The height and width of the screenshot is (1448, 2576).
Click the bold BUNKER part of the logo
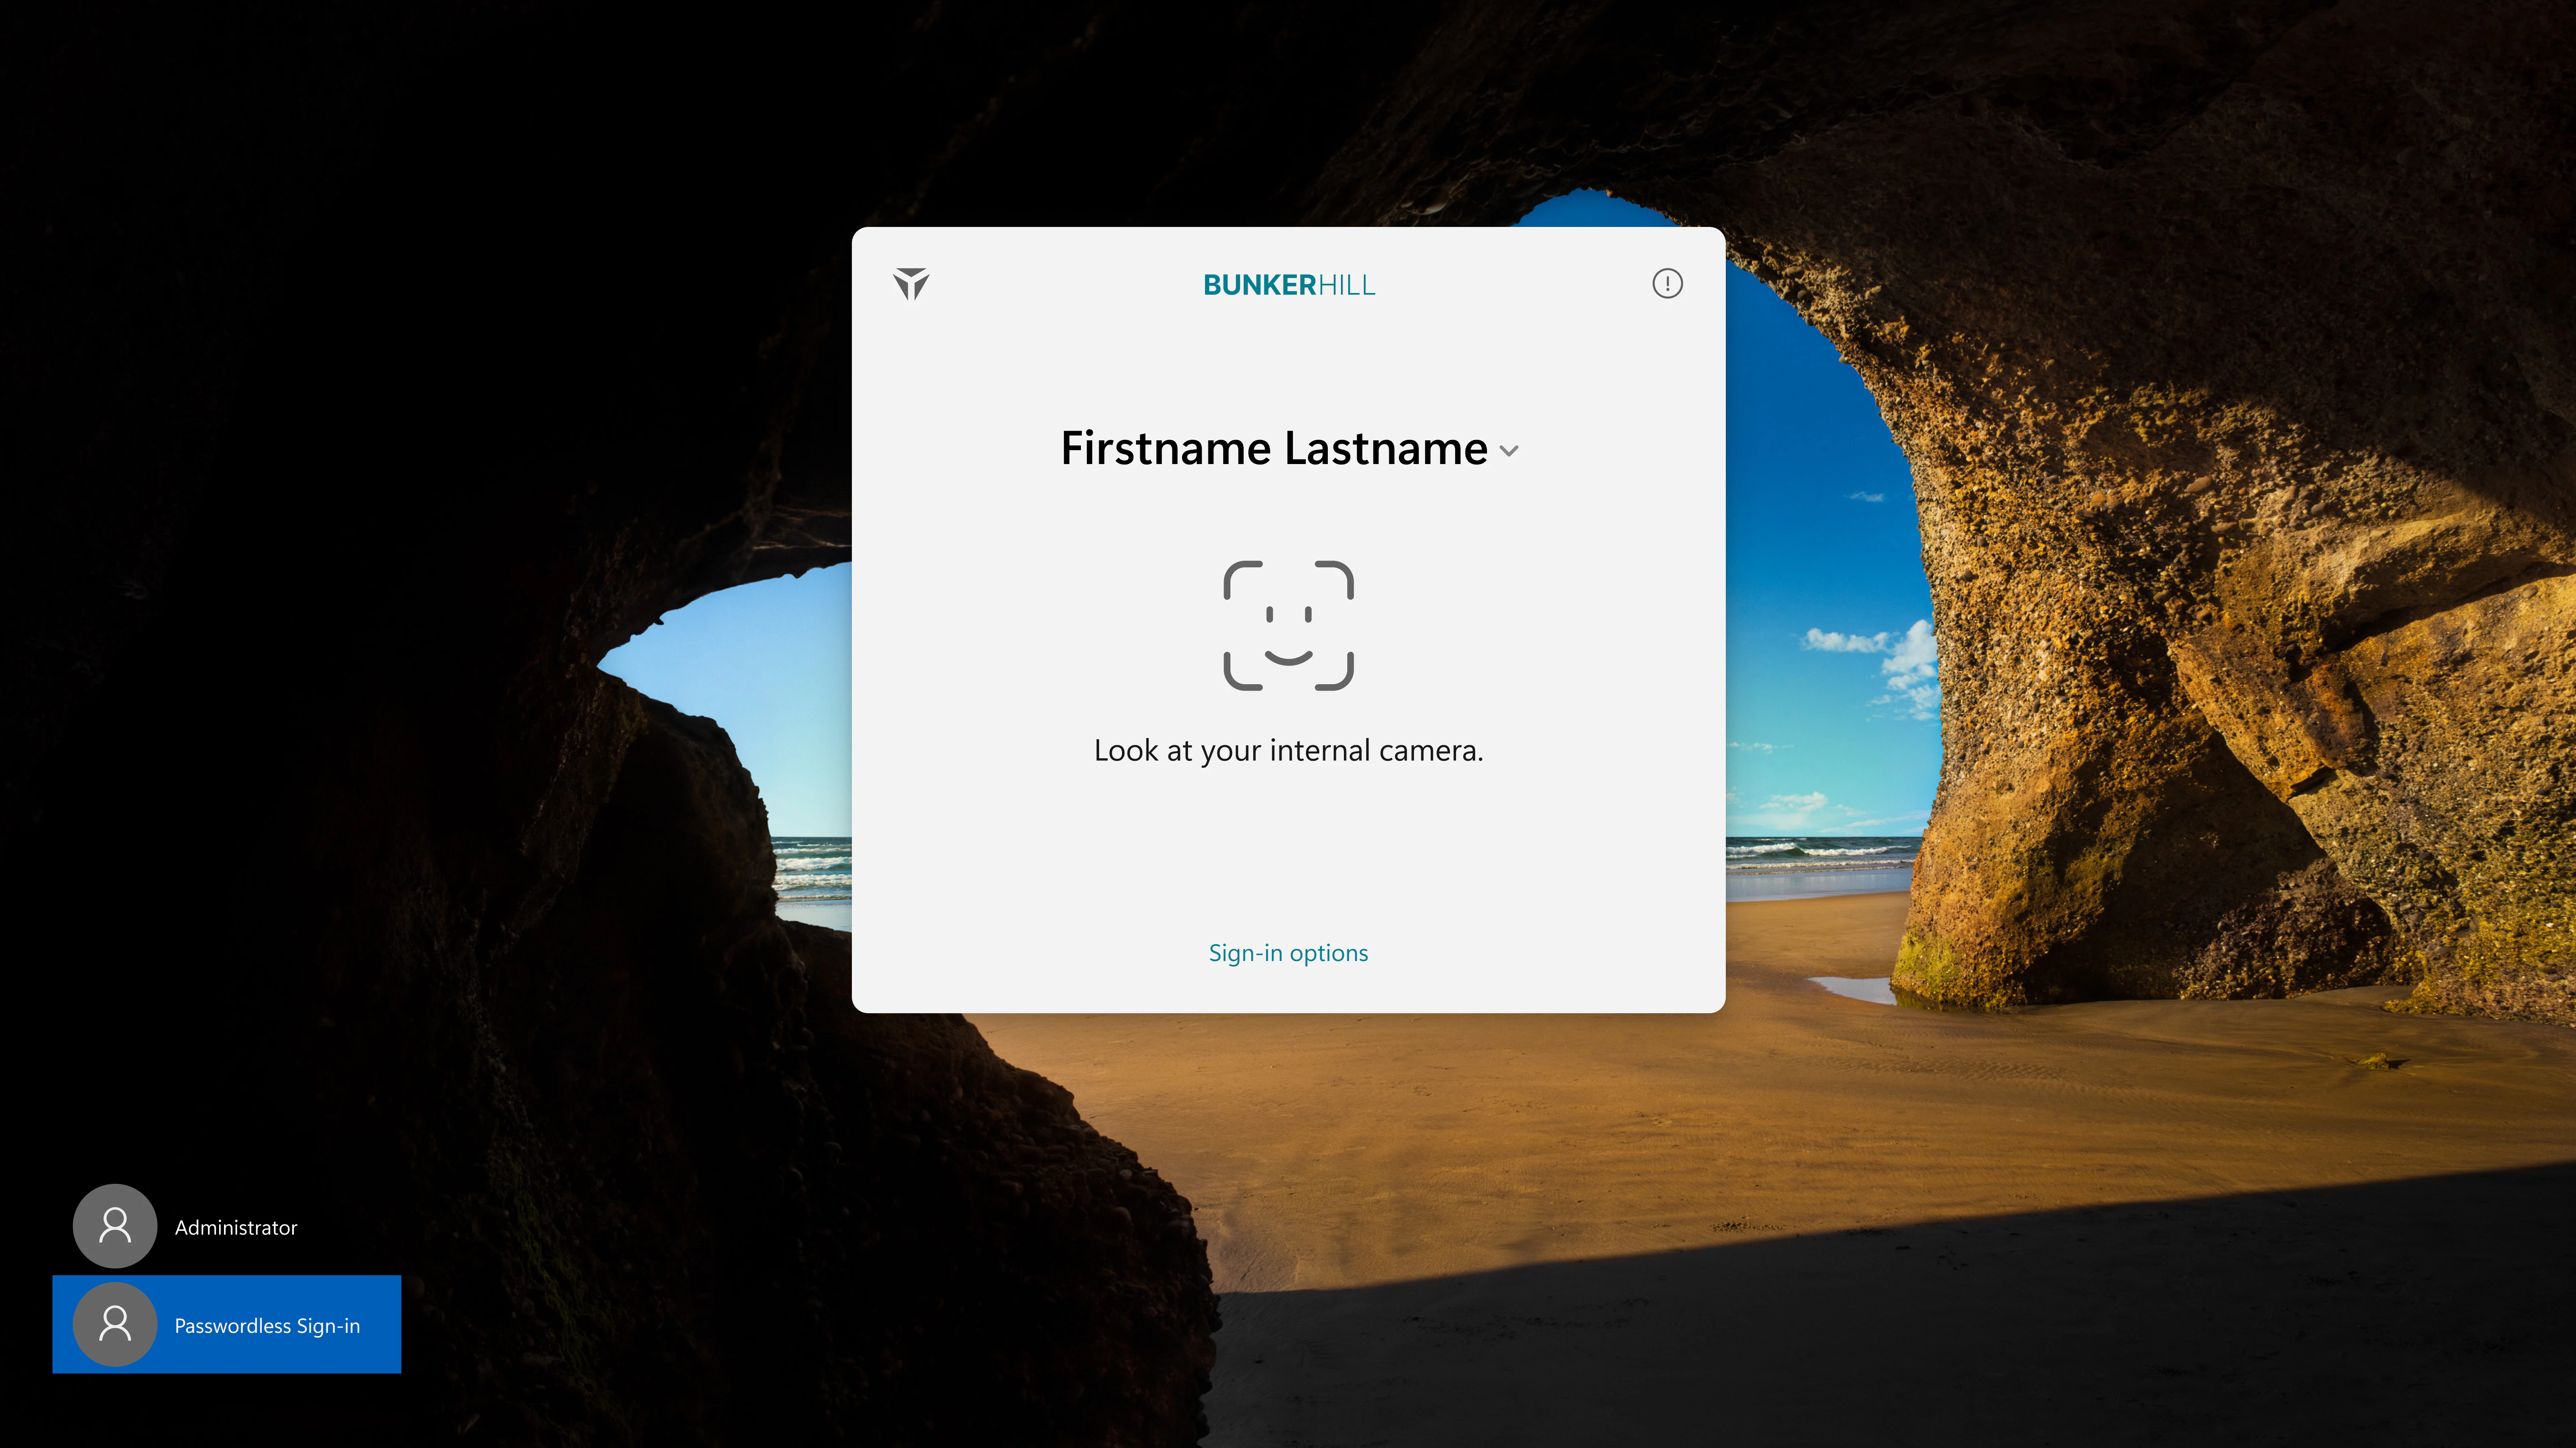pyautogui.click(x=1259, y=285)
